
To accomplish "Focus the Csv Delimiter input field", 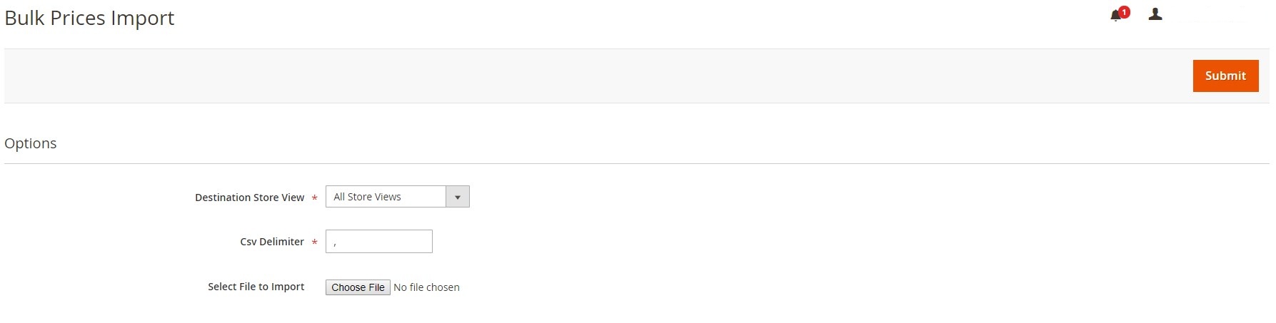I will click(378, 242).
